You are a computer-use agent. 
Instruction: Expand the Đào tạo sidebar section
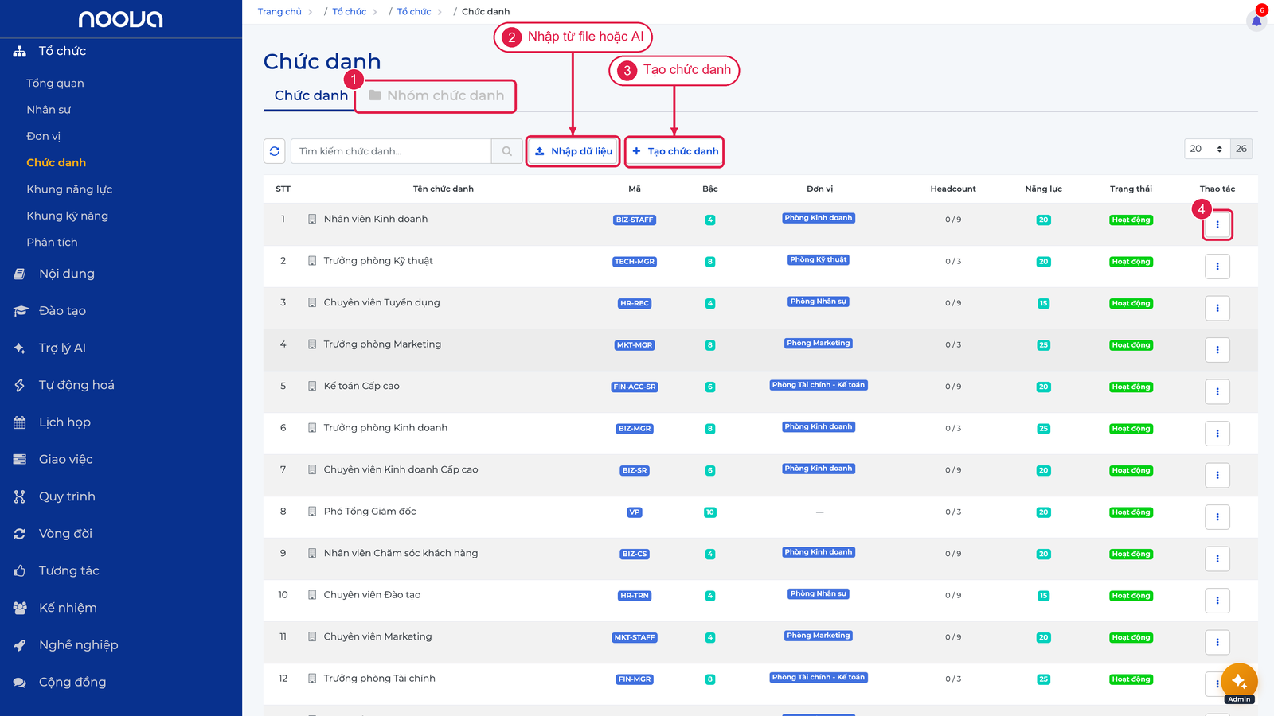(62, 311)
